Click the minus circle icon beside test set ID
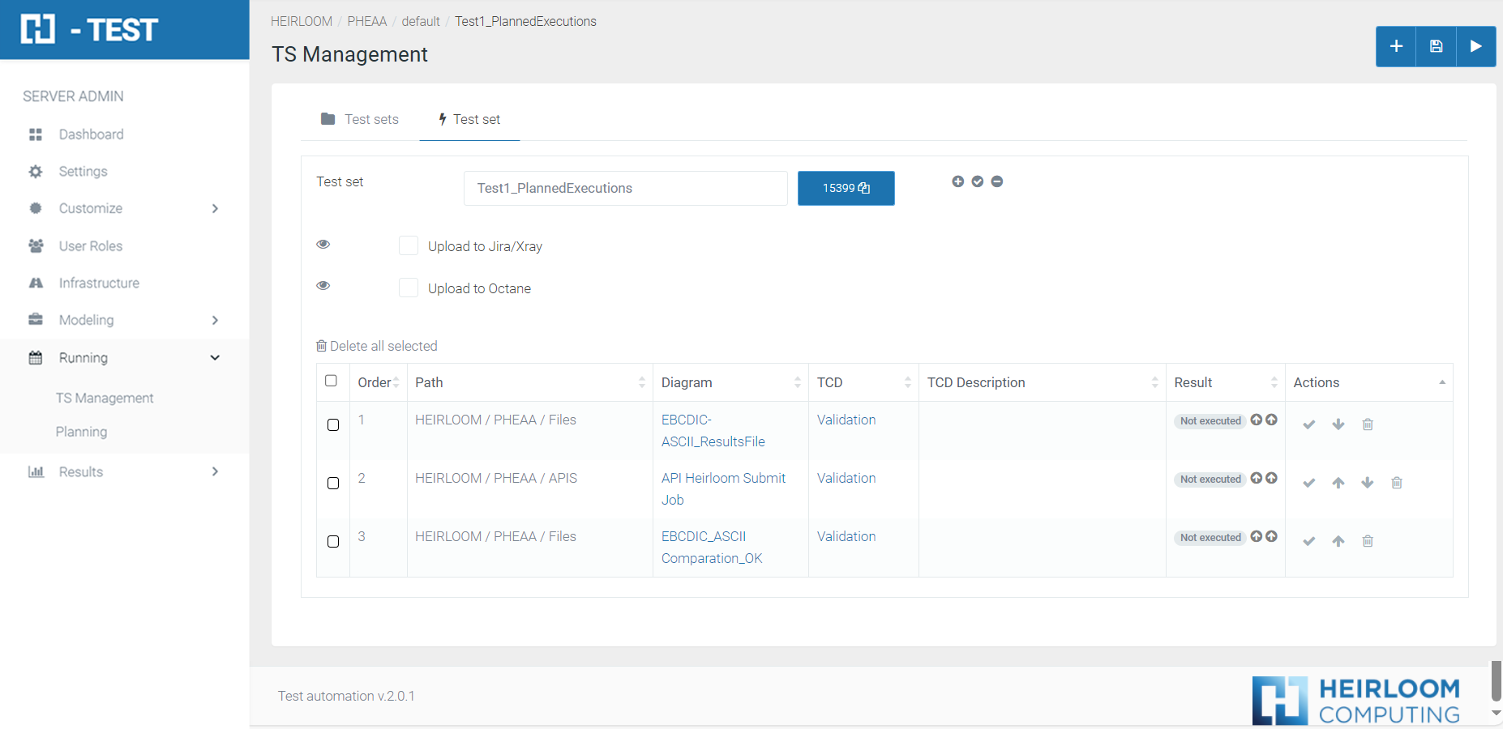This screenshot has height=729, width=1503. click(997, 181)
